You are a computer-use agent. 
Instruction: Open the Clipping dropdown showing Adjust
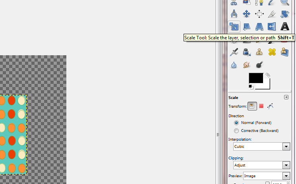point(262,165)
